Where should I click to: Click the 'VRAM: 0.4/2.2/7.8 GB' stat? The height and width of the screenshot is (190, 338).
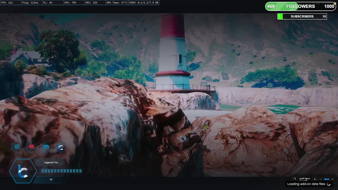pyautogui.click(x=144, y=3)
